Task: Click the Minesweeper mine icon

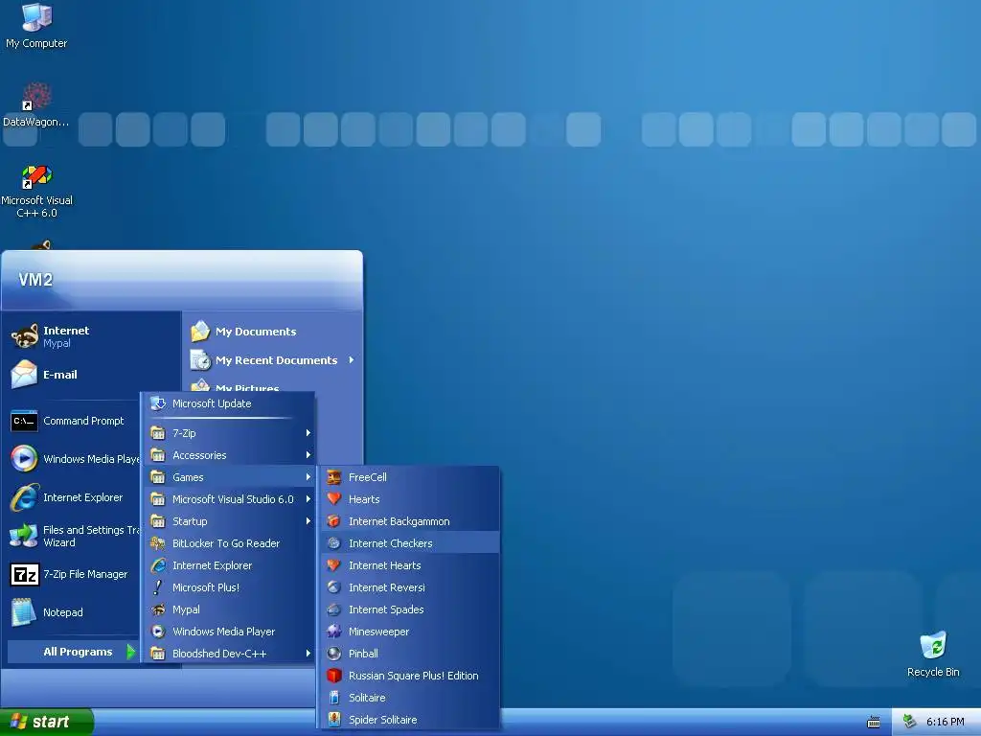Action: (x=334, y=632)
